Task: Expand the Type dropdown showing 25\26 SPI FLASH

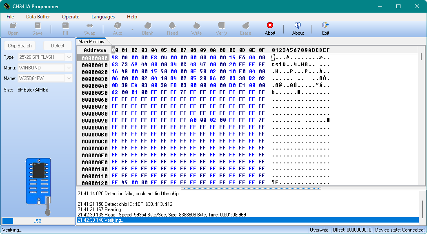Action: tap(69, 57)
